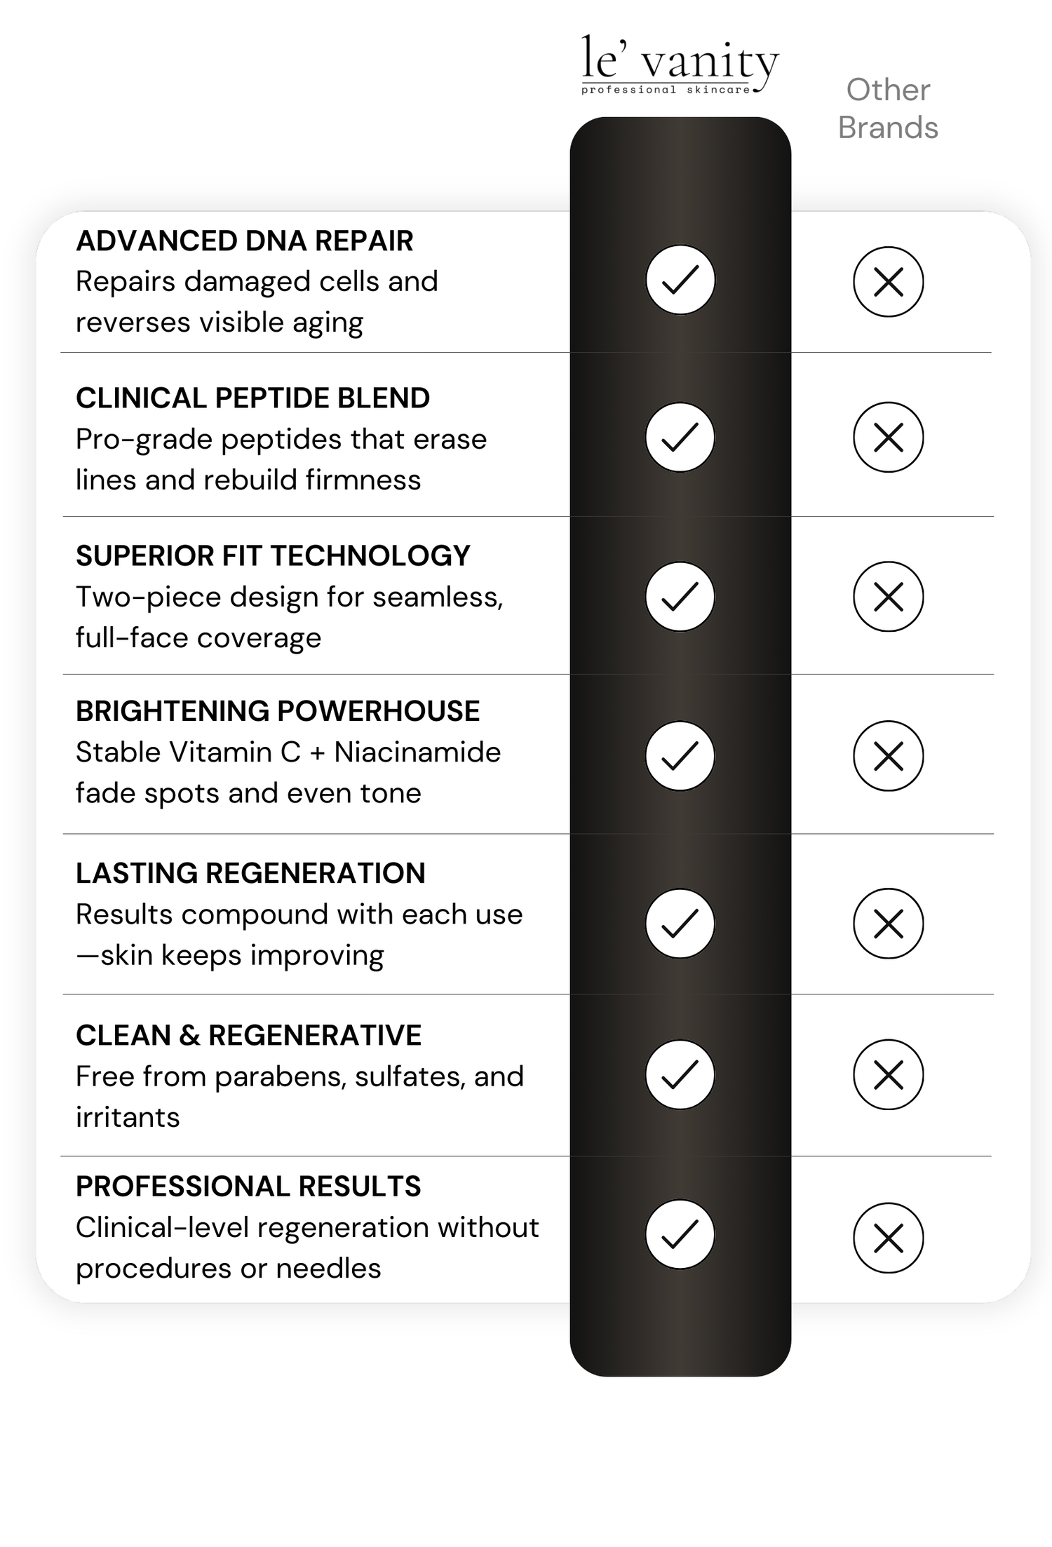Click the X icon for Lasting Regeneration
The height and width of the screenshot is (1547, 1052).
888,924
